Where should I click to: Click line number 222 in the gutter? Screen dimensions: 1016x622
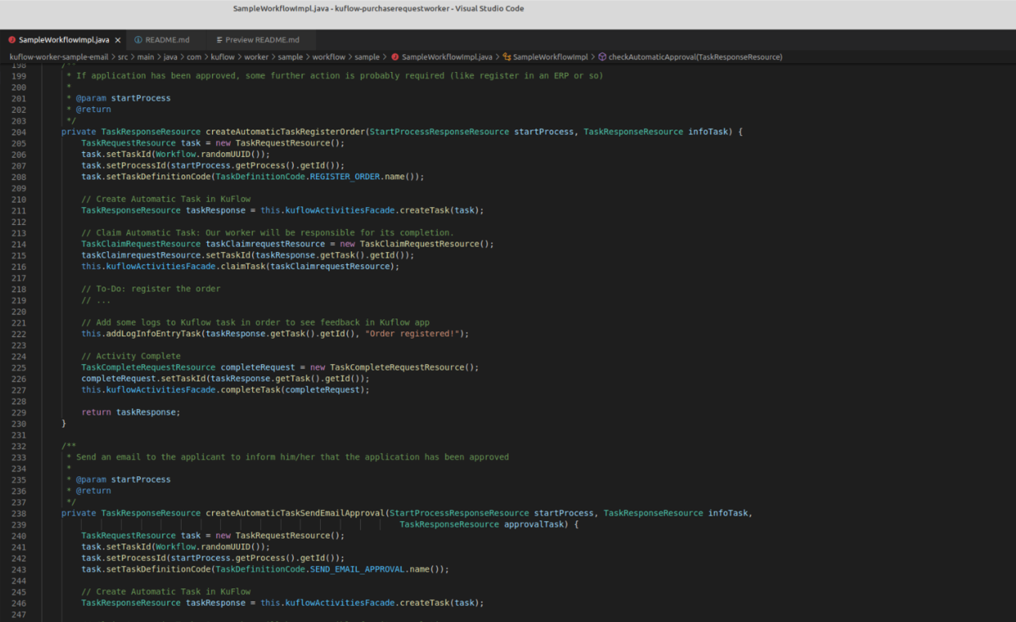19,334
